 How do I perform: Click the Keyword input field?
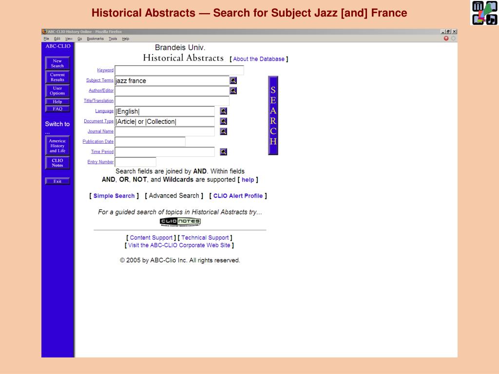pyautogui.click(x=179, y=70)
